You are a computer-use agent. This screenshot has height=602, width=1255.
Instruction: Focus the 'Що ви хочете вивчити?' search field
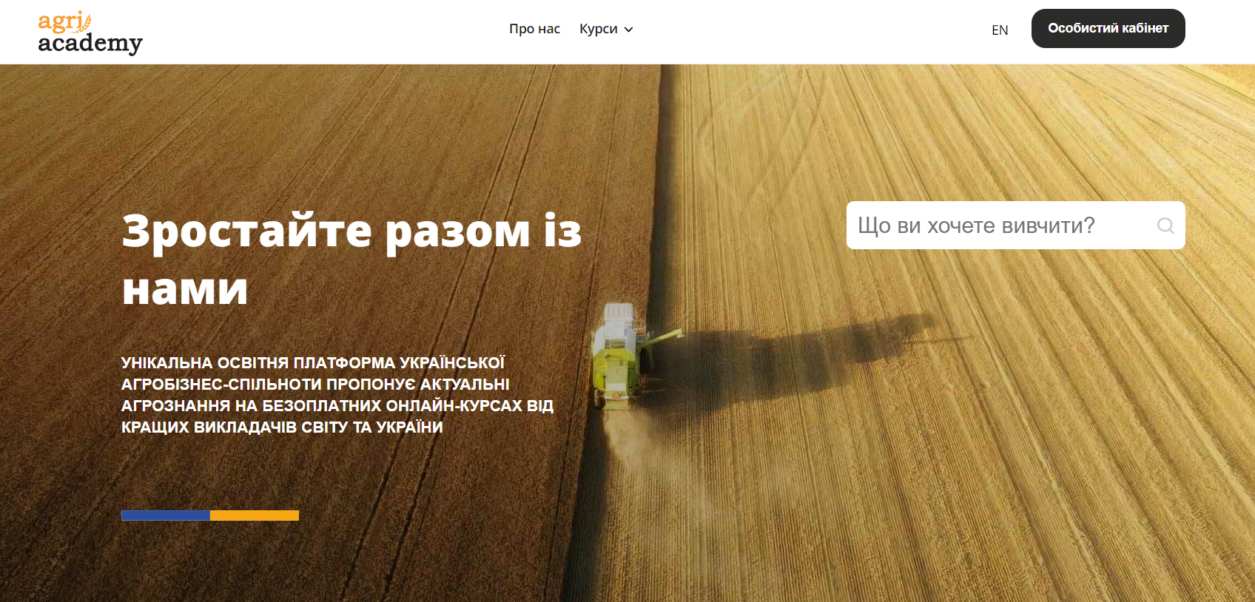[x=1015, y=226]
